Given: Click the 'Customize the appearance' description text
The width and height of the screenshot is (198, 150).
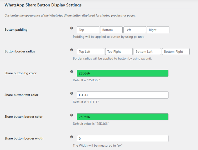Looking at the screenshot, I should [x=70, y=15].
